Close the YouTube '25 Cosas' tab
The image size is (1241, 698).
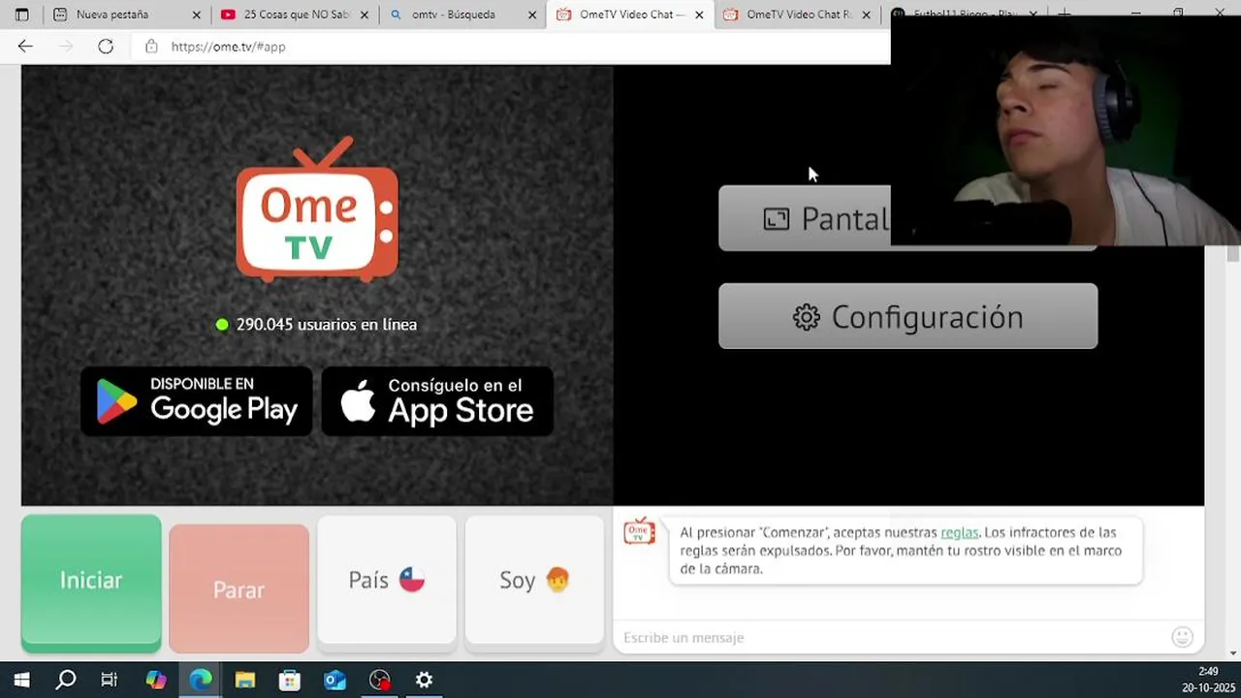pyautogui.click(x=364, y=16)
